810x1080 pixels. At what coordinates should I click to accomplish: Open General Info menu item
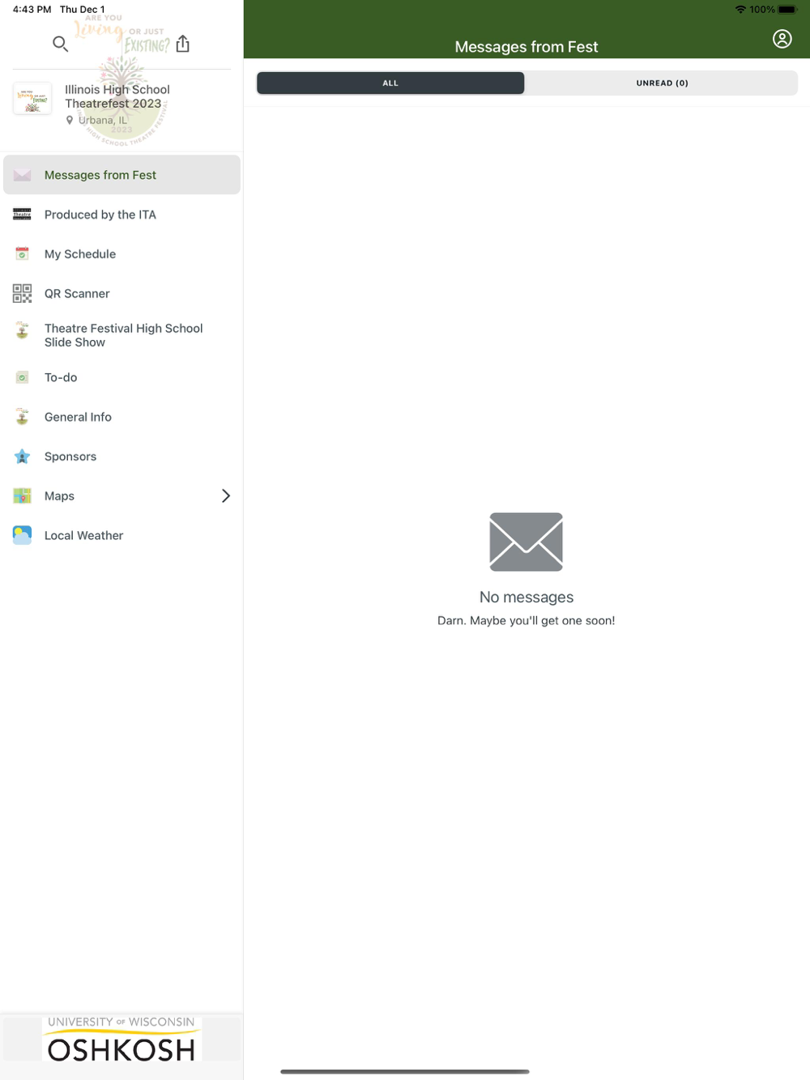[122, 417]
